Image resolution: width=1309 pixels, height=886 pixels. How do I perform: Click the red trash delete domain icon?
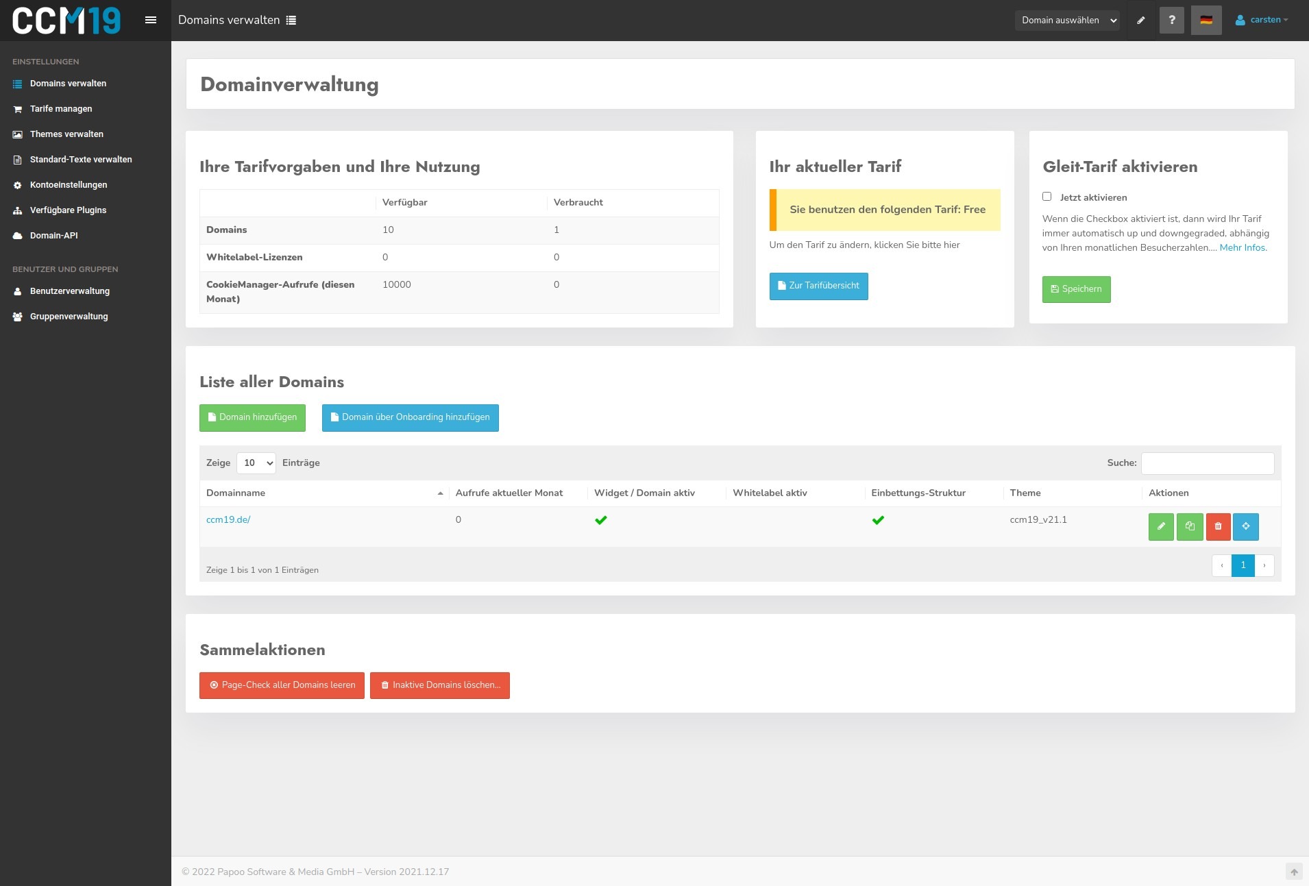click(x=1218, y=527)
